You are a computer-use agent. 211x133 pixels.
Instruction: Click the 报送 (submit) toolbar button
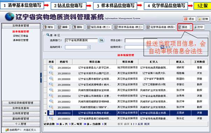[184, 27]
